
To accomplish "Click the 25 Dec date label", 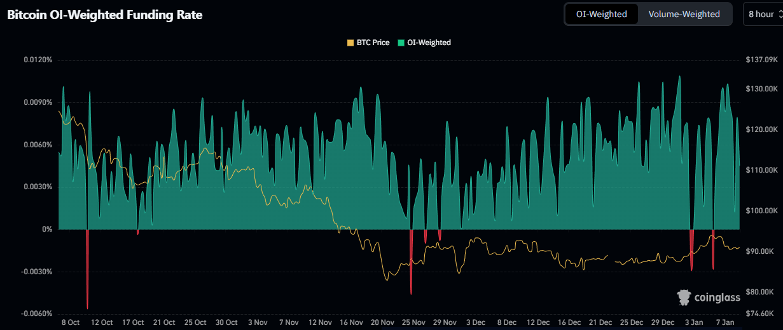I will 632,322.
